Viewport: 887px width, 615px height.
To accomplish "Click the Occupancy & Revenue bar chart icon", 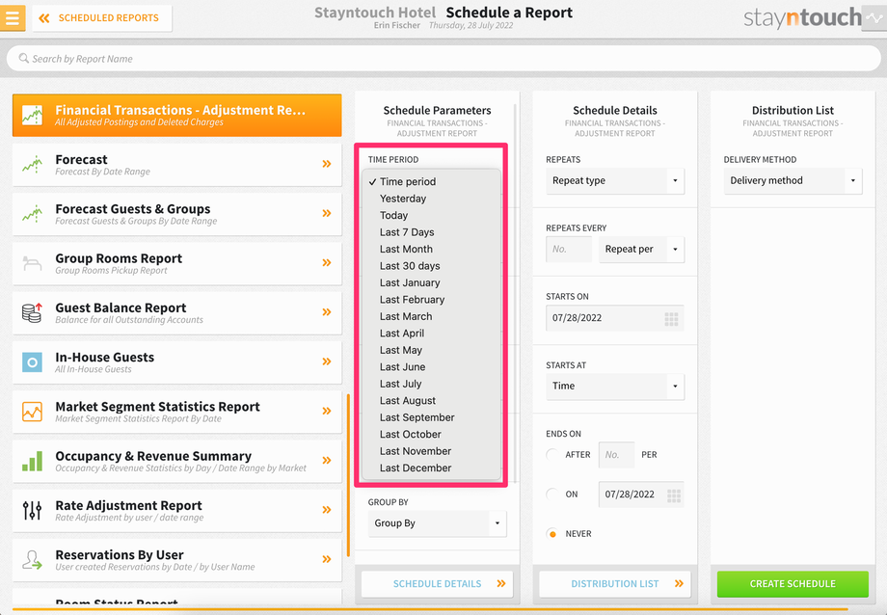I will click(32, 461).
